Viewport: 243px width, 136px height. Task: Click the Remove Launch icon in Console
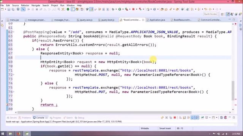tap(166, 117)
